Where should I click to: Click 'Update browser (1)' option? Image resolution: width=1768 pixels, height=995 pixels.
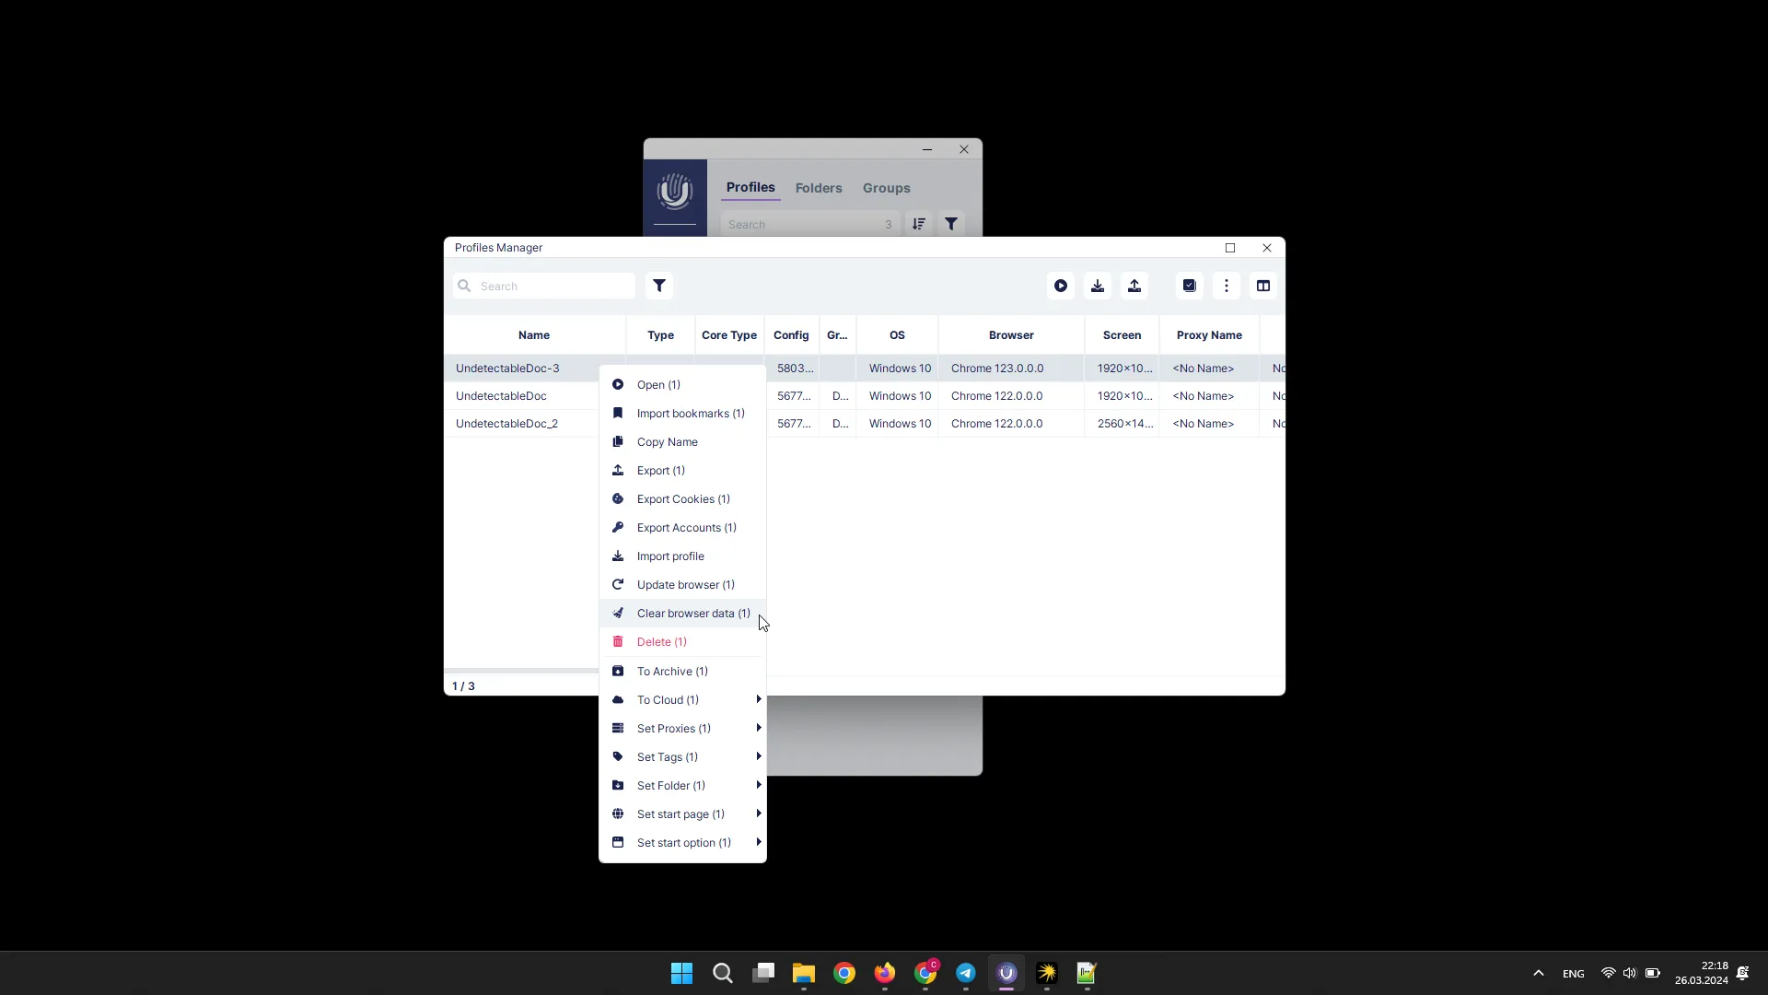pos(686,583)
